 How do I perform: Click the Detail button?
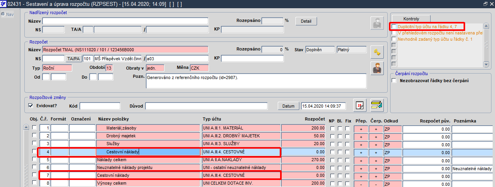(x=306, y=21)
